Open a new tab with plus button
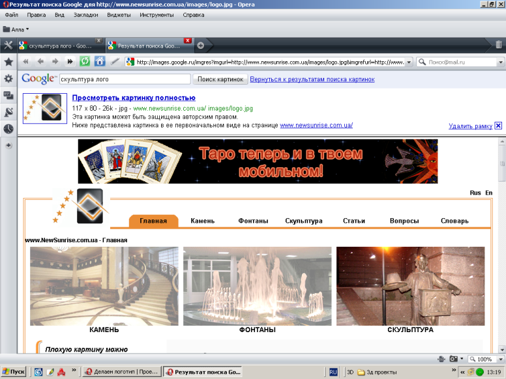 (x=200, y=46)
